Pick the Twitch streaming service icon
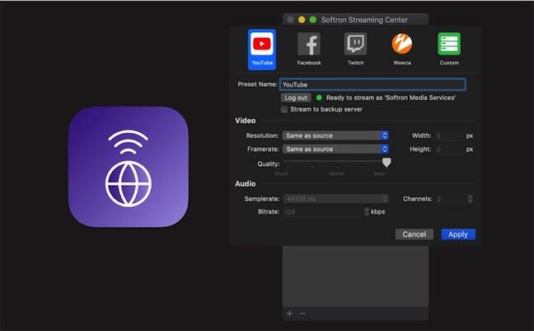Image resolution: width=534 pixels, height=331 pixels. click(355, 50)
